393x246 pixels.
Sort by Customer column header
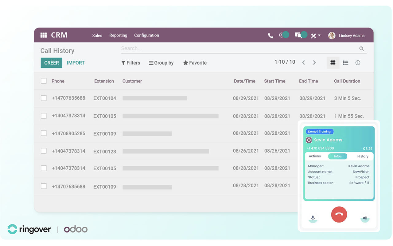(x=132, y=81)
